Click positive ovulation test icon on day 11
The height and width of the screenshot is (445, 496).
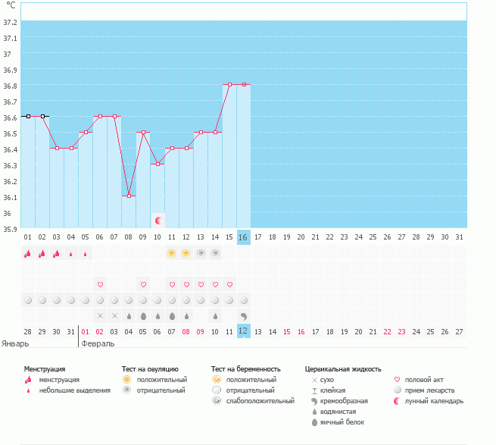[x=172, y=253]
